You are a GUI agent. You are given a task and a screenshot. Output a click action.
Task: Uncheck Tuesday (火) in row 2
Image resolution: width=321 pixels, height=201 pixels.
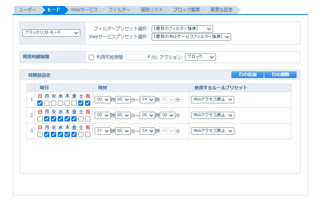[54, 119]
